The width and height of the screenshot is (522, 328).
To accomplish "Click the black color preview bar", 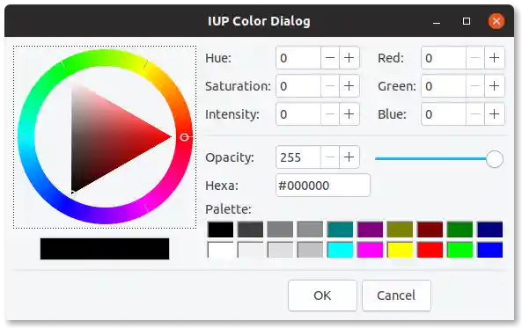I will [105, 249].
